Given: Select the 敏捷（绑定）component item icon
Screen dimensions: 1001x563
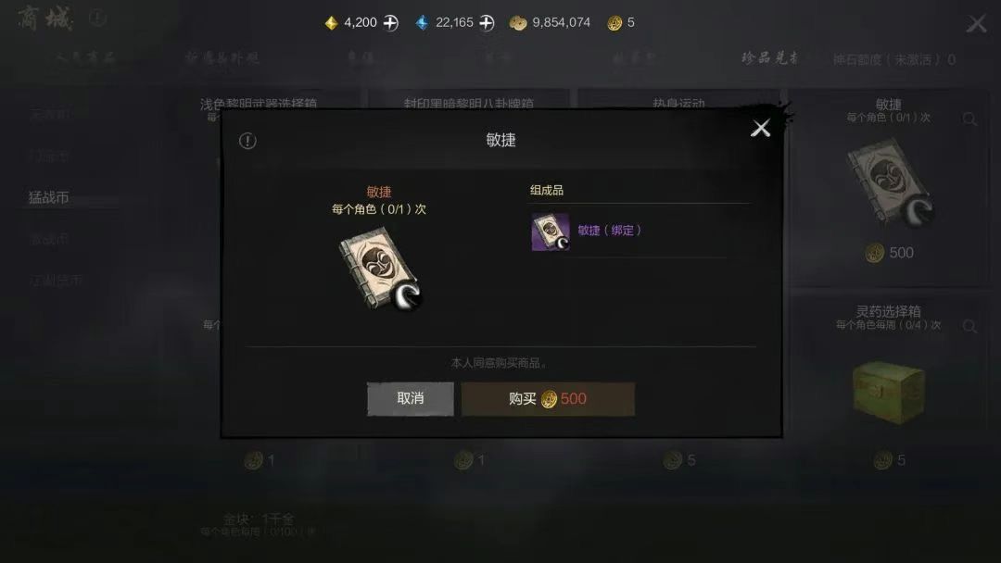Looking at the screenshot, I should click(551, 231).
